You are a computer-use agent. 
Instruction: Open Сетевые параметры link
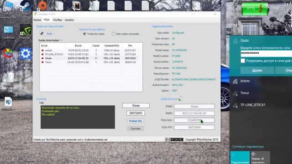pos(248,147)
